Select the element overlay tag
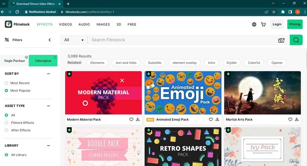The image size is (307, 166). tap(185, 63)
